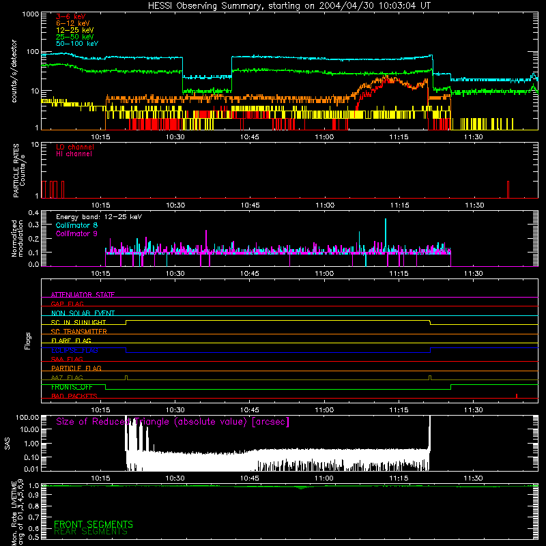Click the 1000 tick label on counts axis
Screen dimensions: 546x546
30,14
